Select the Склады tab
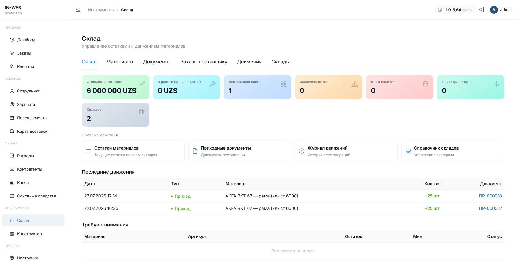Image resolution: width=519 pixels, height=267 pixels. (x=281, y=62)
